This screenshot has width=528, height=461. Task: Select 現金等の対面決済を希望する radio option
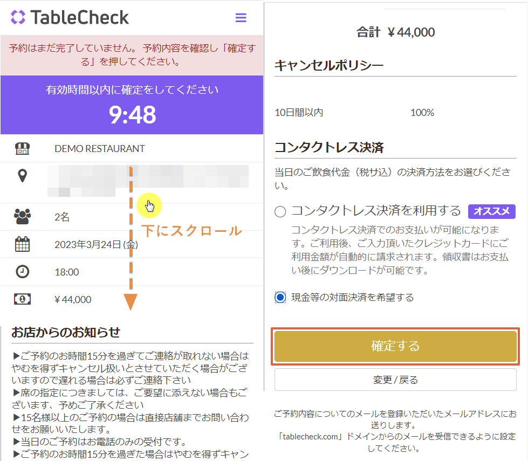click(x=280, y=297)
